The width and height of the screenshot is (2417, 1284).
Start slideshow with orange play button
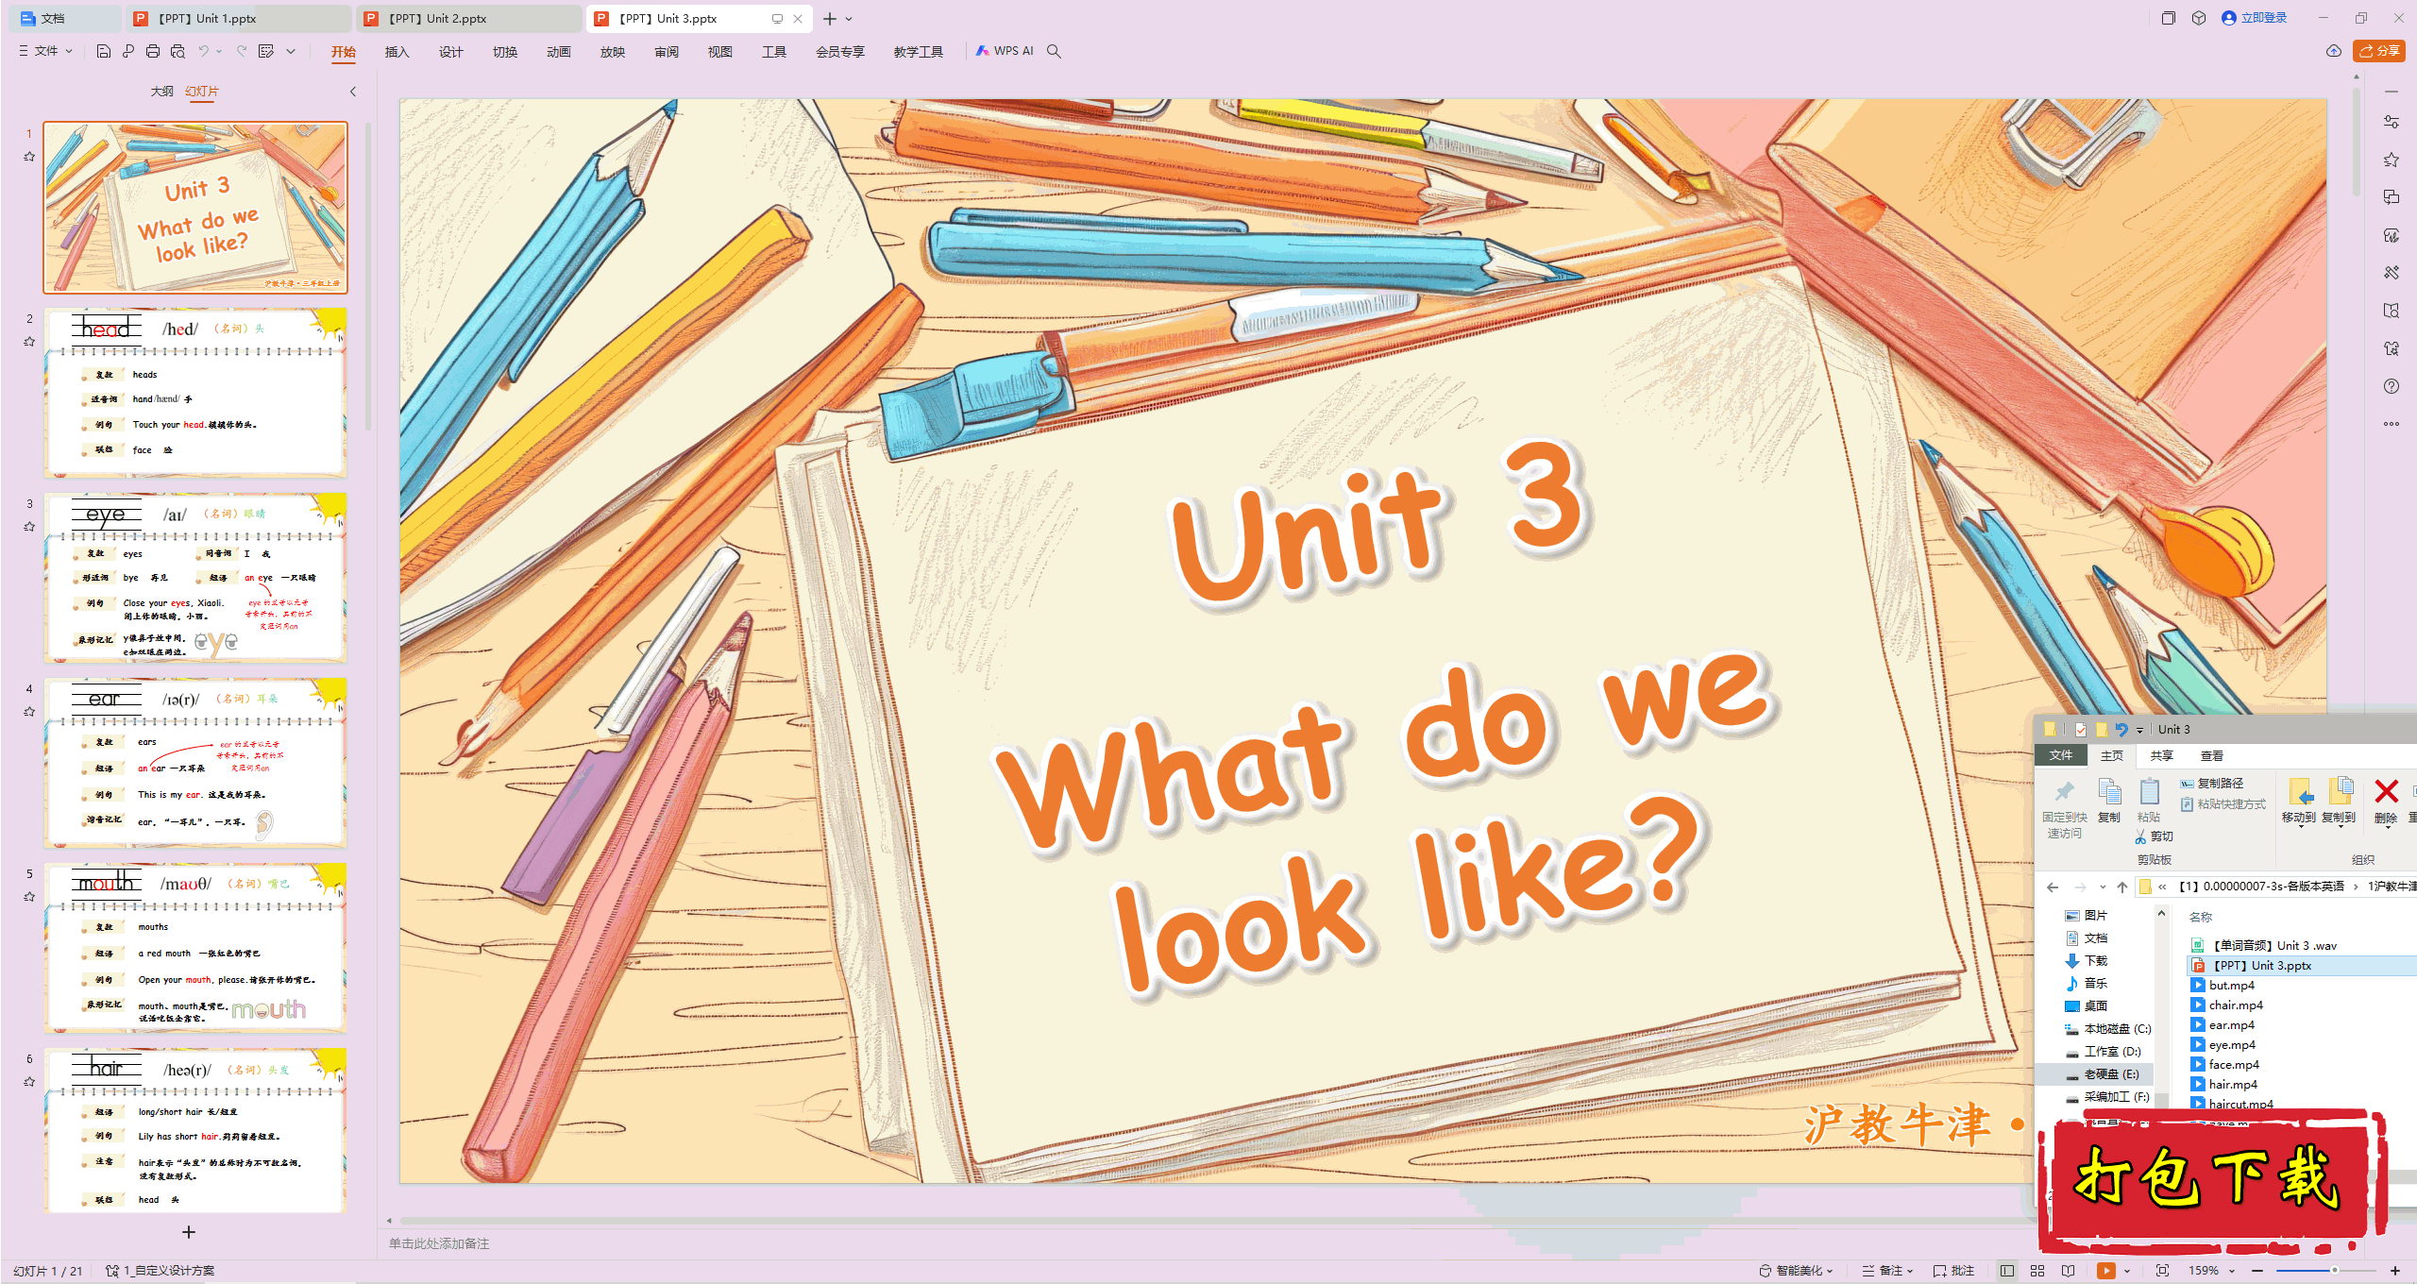click(x=2106, y=1271)
